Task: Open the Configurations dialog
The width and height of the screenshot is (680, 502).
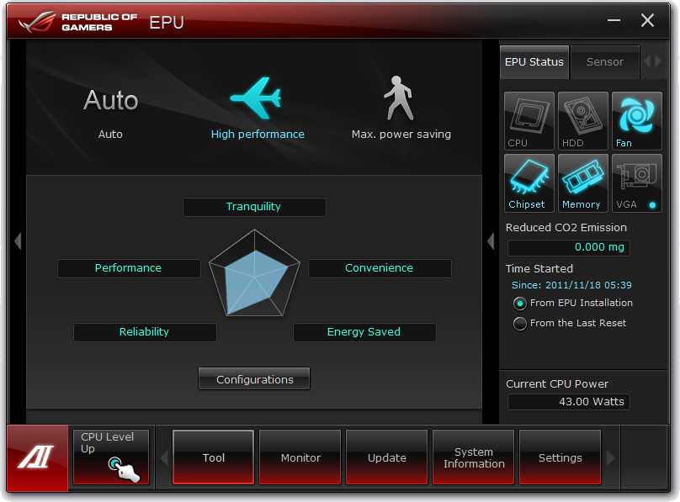Action: click(x=254, y=379)
